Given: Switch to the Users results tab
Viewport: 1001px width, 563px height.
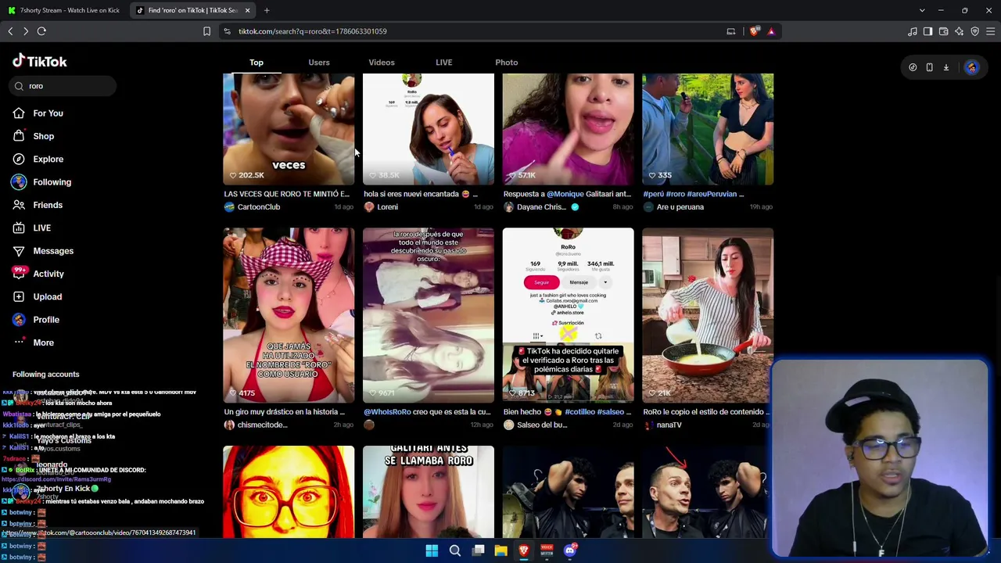Looking at the screenshot, I should (x=319, y=63).
